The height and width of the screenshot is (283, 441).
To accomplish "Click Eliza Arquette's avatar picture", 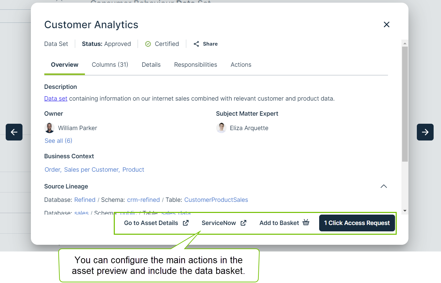I will 221,128.
